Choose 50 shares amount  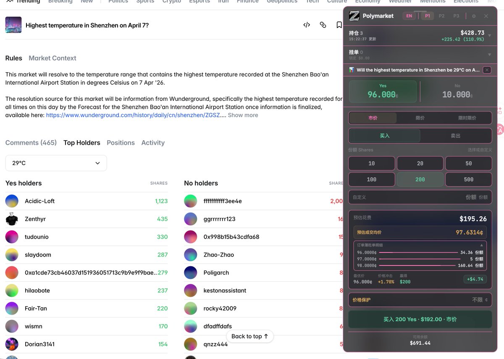(469, 163)
